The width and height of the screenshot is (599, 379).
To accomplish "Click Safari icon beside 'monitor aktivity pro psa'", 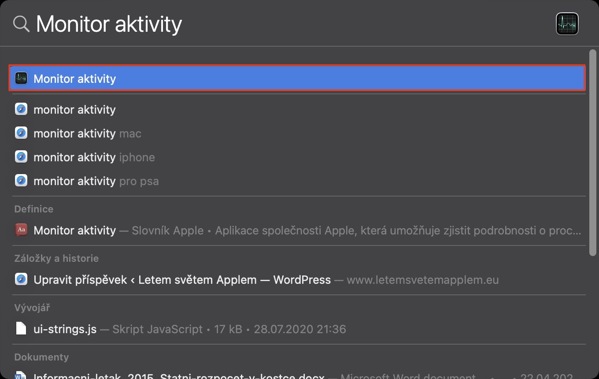I will coord(21,181).
